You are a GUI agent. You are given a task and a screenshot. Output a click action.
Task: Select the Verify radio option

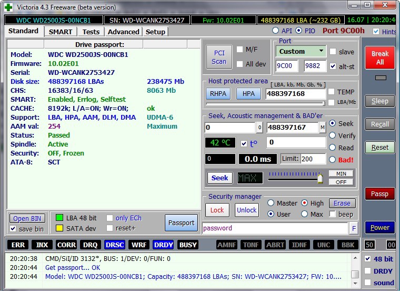click(x=332, y=135)
